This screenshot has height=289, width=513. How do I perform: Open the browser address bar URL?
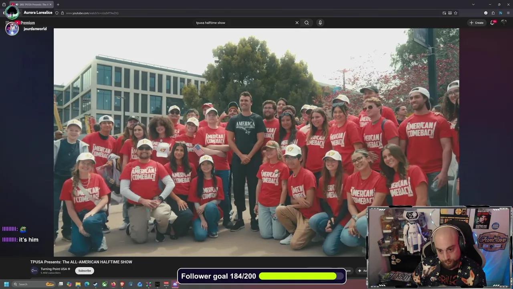(x=92, y=13)
